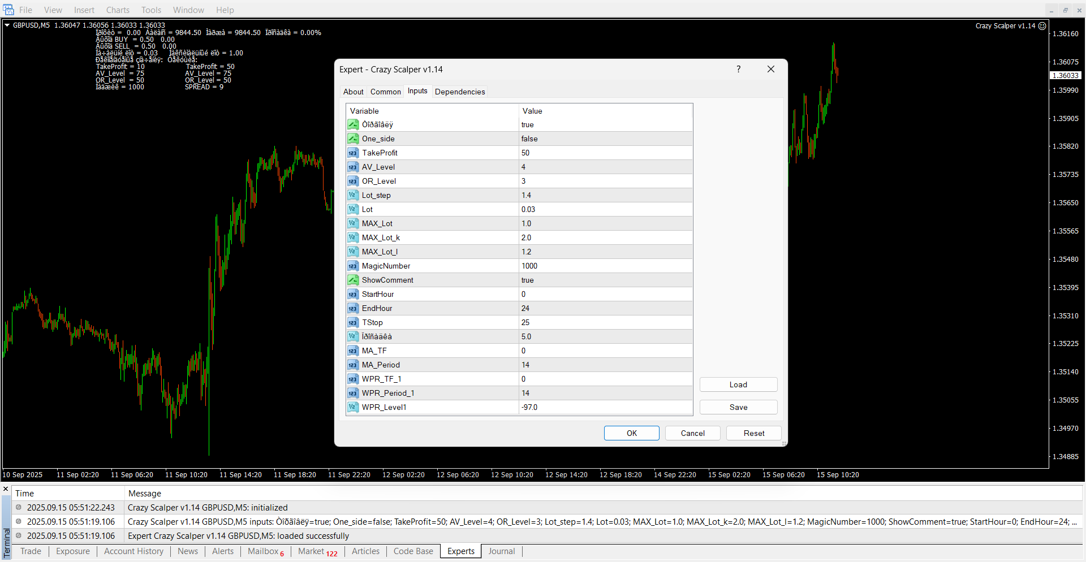
Task: Click the Load button
Action: click(x=738, y=384)
